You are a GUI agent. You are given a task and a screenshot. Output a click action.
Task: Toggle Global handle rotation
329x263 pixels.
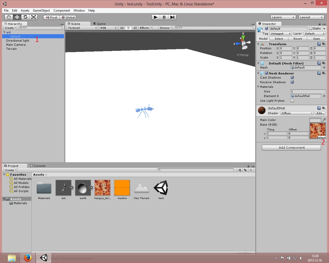pos(68,17)
